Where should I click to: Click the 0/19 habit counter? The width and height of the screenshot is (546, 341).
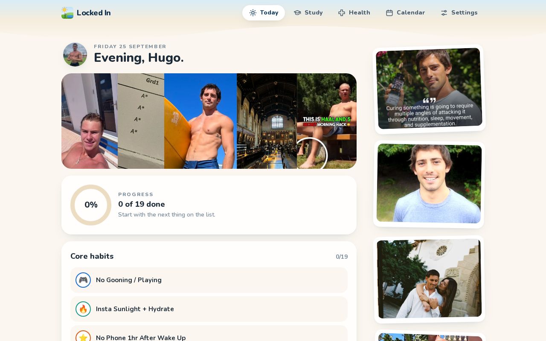(342, 257)
